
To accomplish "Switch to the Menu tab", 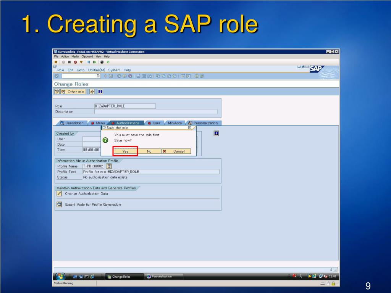I will [98, 123].
